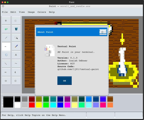
Task: Click the Textual Paint app icon image
Action: [x=49, y=51]
